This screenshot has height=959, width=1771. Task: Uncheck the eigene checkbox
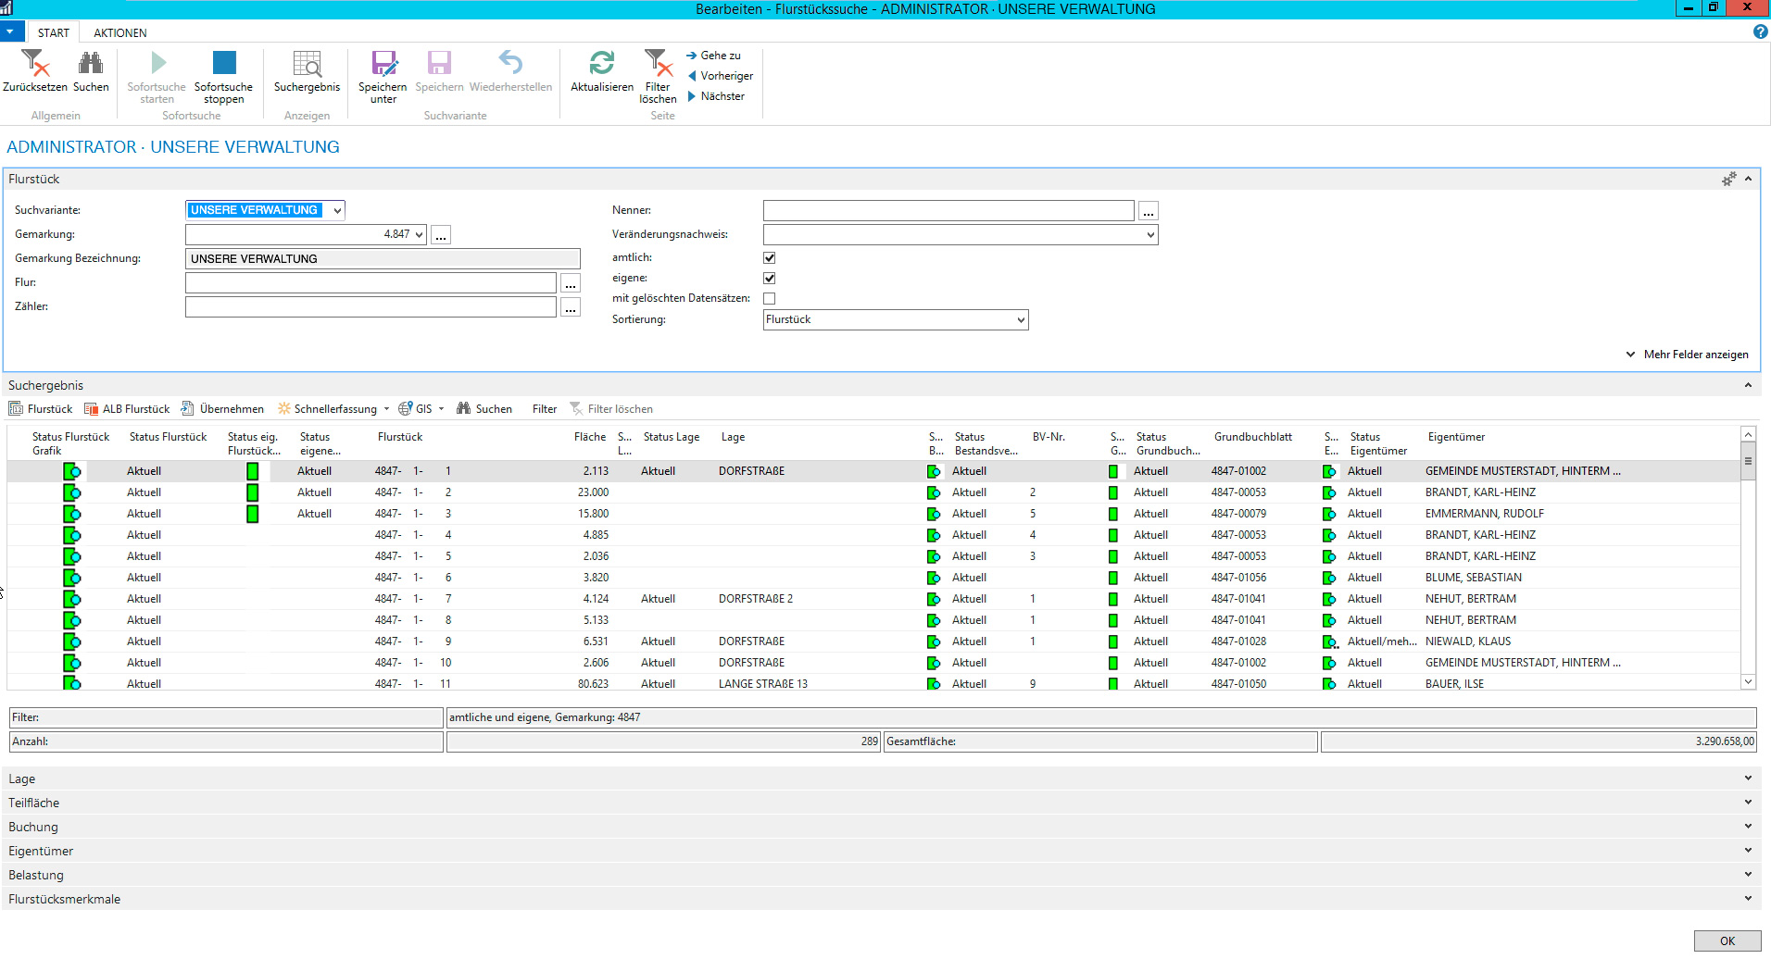tap(769, 279)
